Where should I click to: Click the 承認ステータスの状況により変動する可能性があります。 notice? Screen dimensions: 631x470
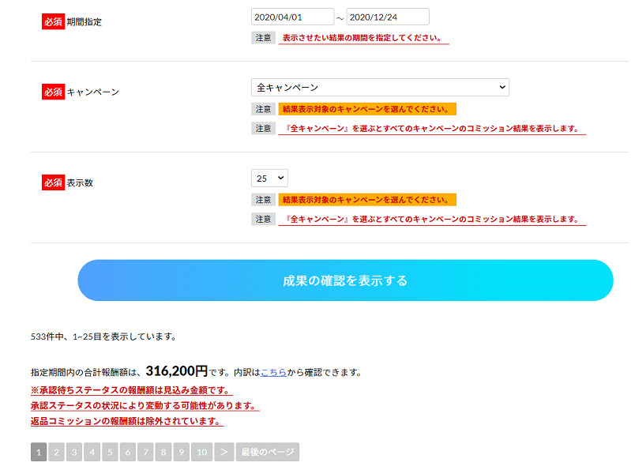(145, 405)
